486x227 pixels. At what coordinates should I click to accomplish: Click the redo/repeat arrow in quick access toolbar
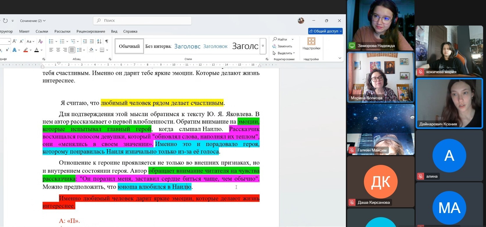pyautogui.click(x=5, y=21)
